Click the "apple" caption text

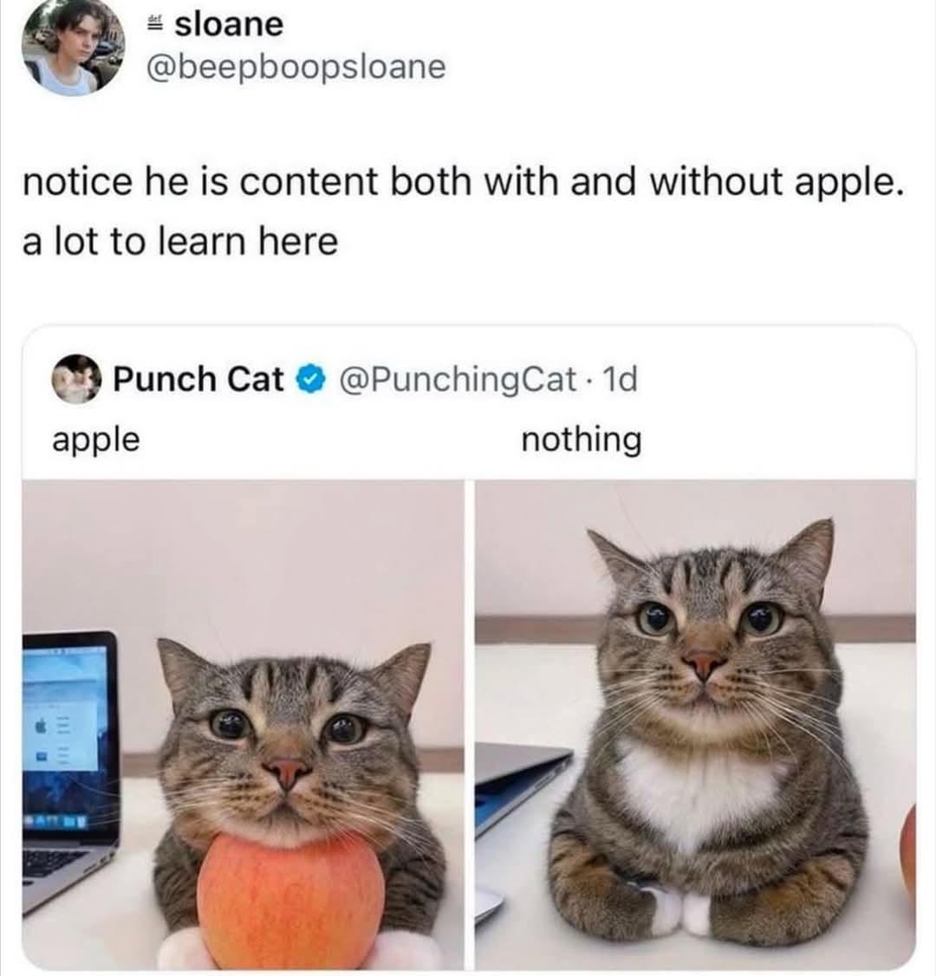(96, 441)
